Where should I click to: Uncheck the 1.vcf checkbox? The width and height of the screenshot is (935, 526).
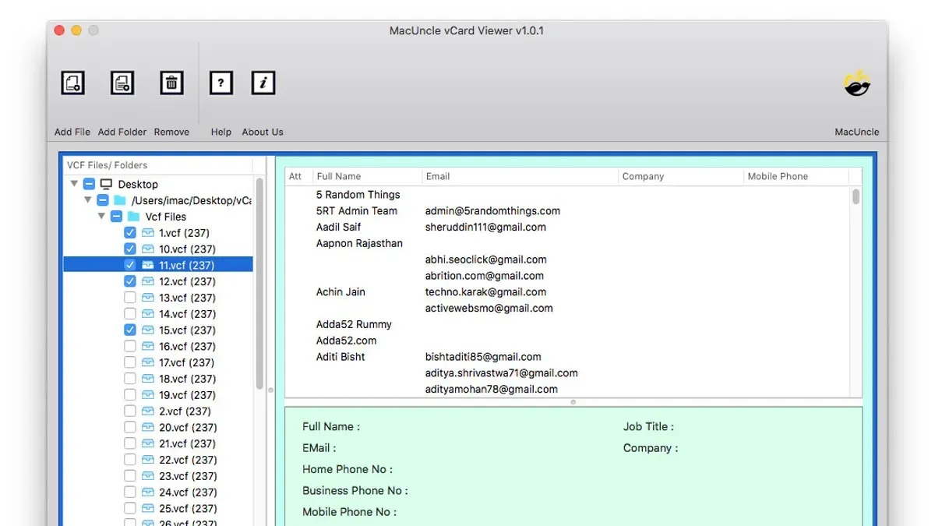coord(130,233)
